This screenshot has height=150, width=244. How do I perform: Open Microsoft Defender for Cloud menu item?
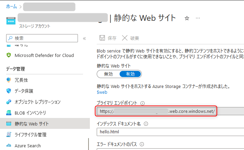pyautogui.click(x=44, y=56)
